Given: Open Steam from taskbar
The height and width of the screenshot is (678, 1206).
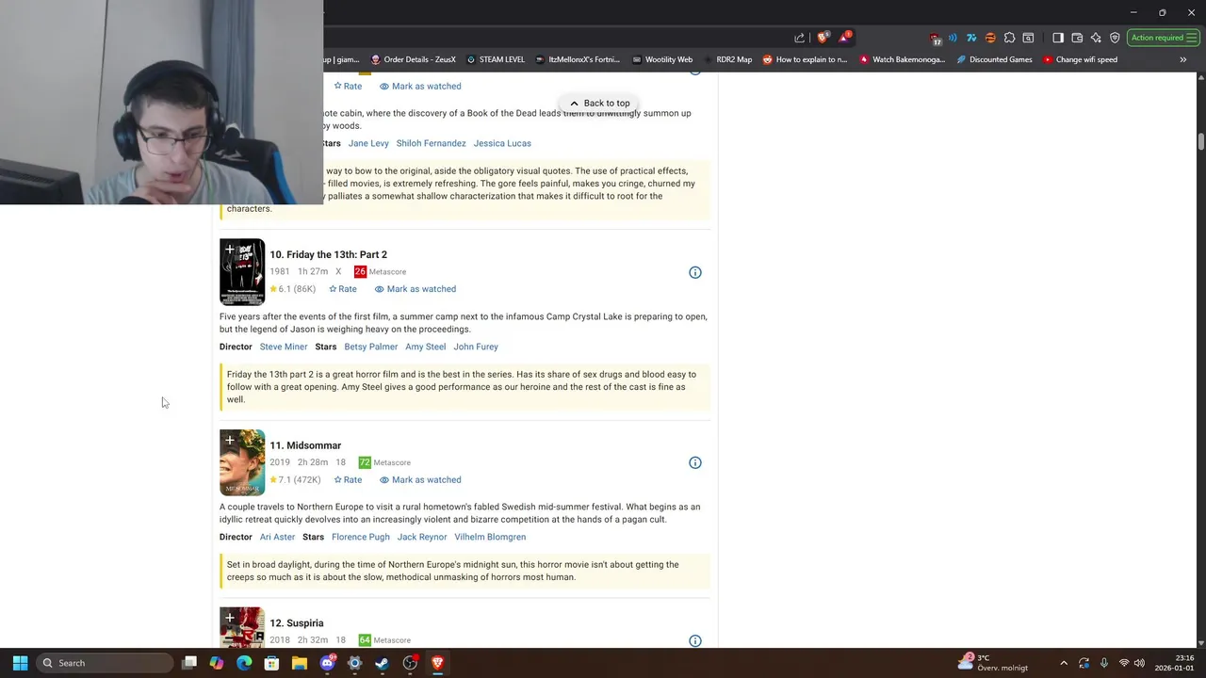Looking at the screenshot, I should [382, 663].
